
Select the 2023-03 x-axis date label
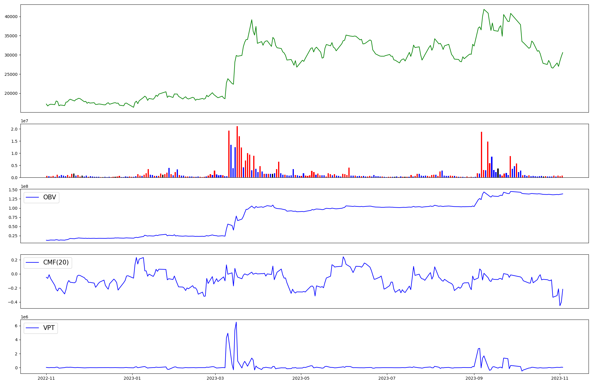point(215,378)
